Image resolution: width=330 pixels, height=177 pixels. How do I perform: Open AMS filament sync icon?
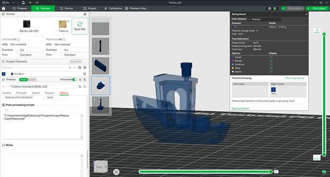(x=79, y=67)
